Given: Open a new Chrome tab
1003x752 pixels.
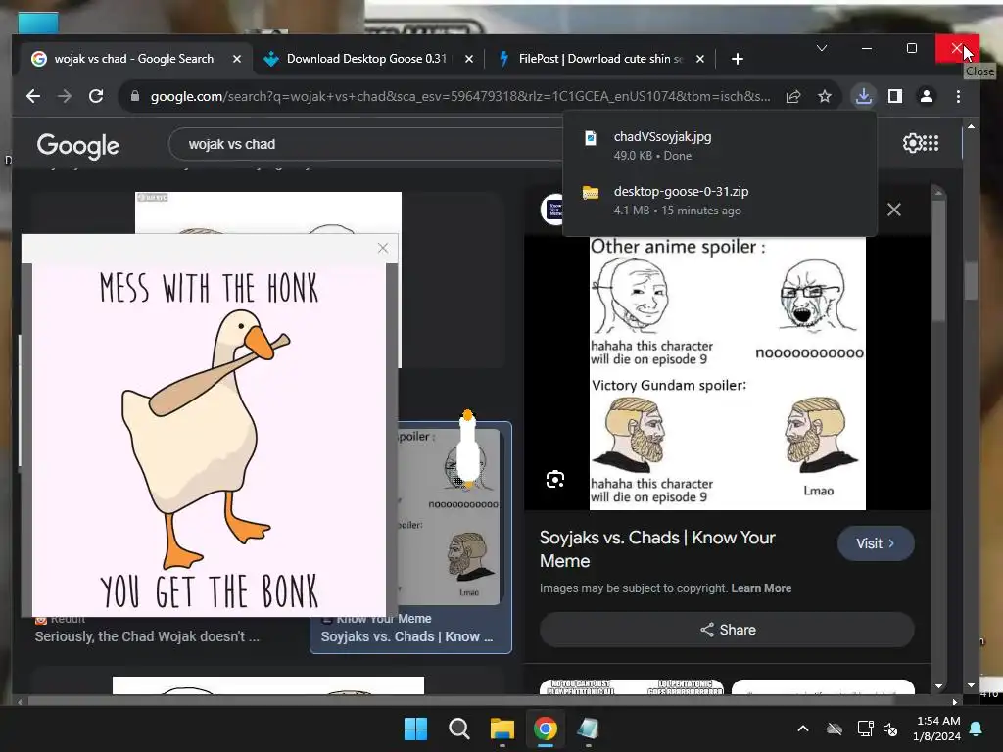Looking at the screenshot, I should pos(737,59).
